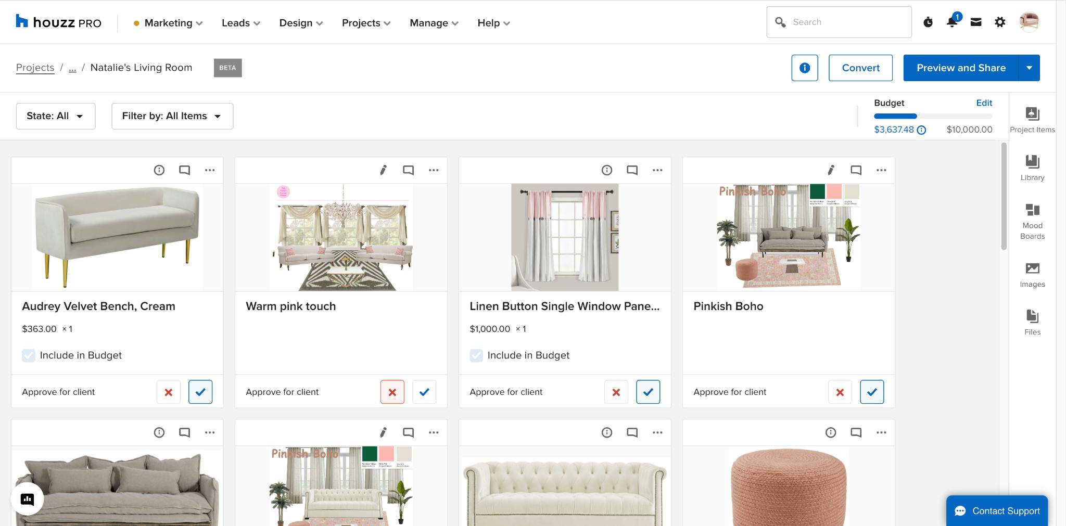Approve Warm pink touch for client
The width and height of the screenshot is (1066, 526).
pos(424,392)
